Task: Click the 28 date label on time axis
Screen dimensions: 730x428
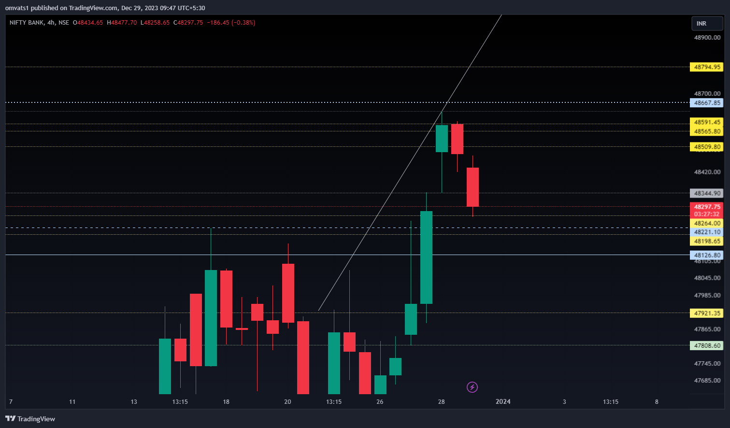Action: [441, 401]
